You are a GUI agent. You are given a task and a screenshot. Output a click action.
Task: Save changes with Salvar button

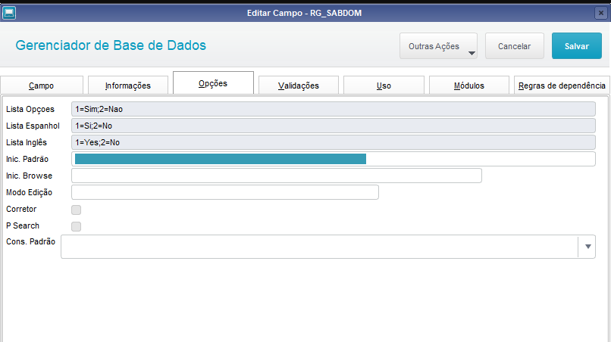pyautogui.click(x=577, y=46)
